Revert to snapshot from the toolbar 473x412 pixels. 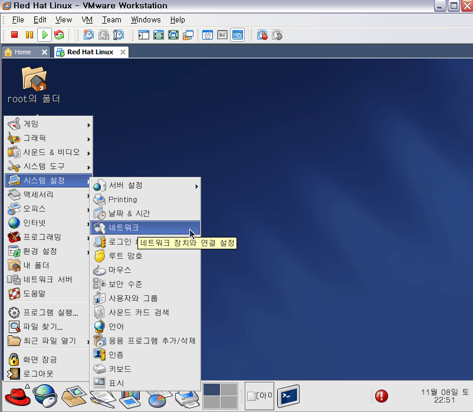click(103, 35)
